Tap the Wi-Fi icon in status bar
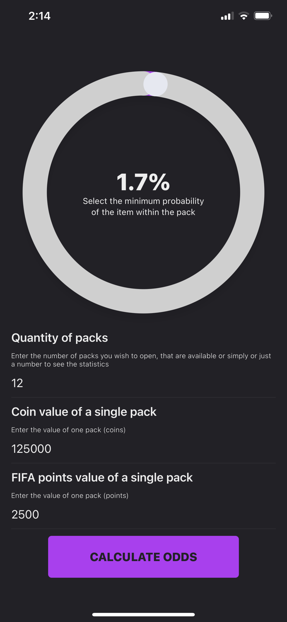The height and width of the screenshot is (622, 287). 244,16
